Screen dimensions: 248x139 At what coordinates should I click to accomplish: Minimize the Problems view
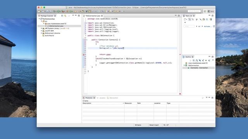tap(209, 98)
